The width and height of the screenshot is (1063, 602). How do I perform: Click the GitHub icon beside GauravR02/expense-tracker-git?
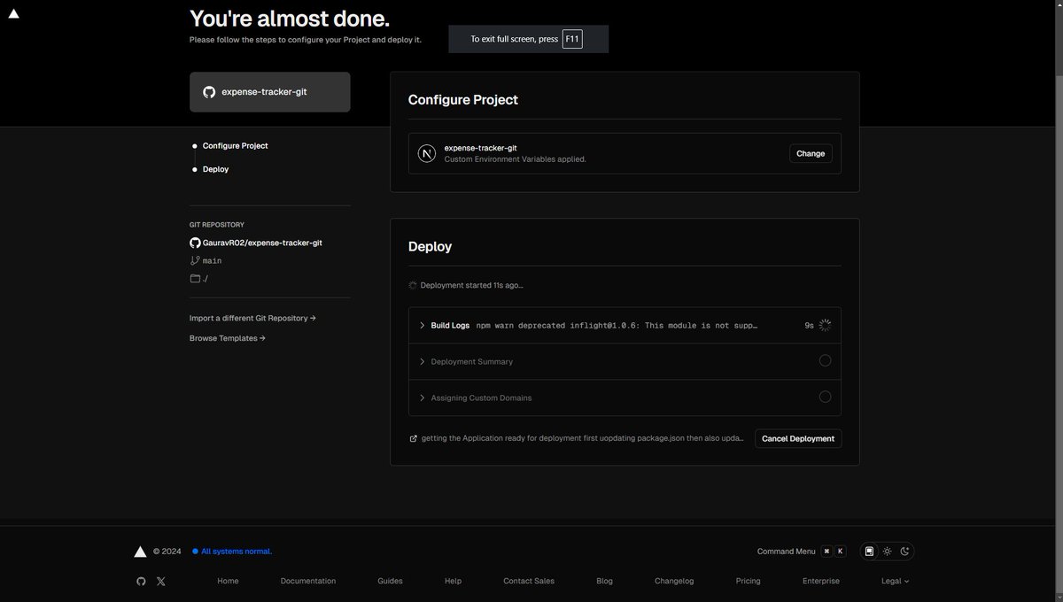(195, 243)
